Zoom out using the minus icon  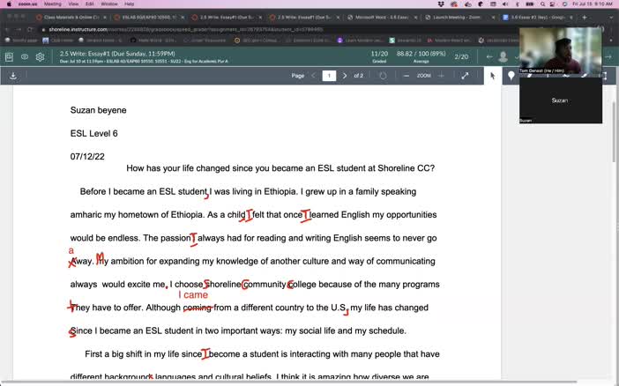[406, 76]
